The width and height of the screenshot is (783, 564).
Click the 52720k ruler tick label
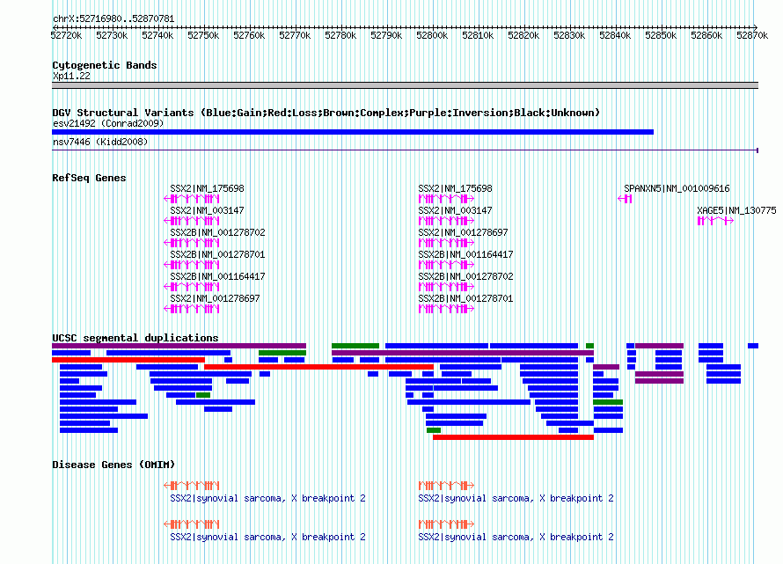pyautogui.click(x=66, y=35)
